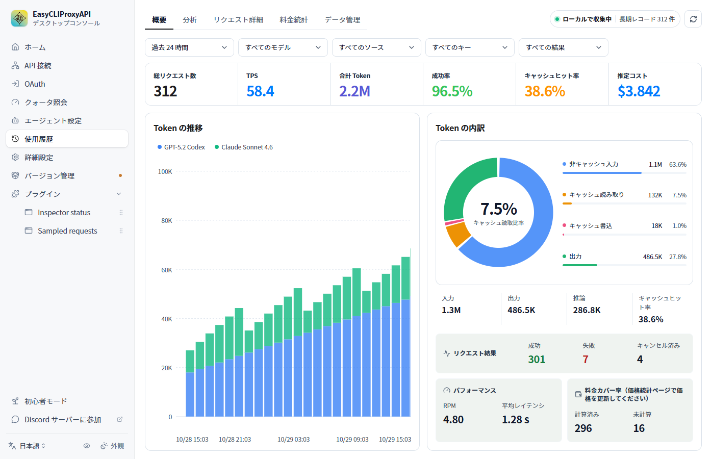The image size is (712, 459).
Task: Select the 概要 tab
Action: click(x=159, y=19)
